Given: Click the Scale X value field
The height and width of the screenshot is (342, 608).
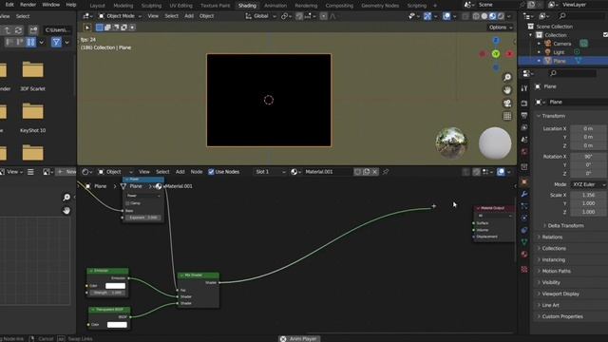Looking at the screenshot, I should [x=588, y=195].
